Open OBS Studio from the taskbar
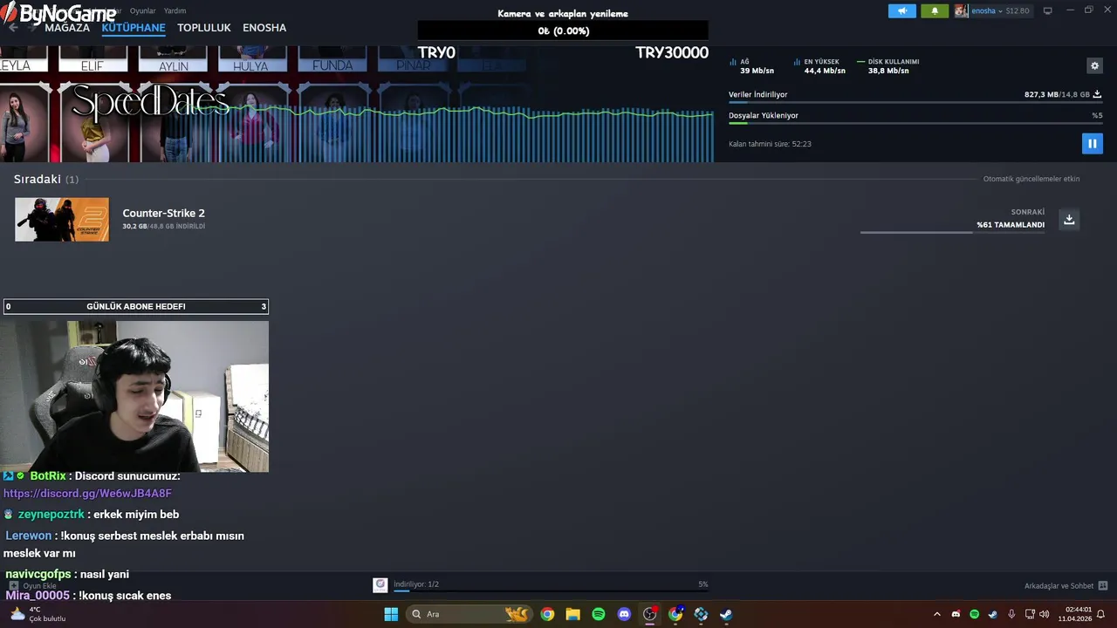Viewport: 1117px width, 628px height. [649, 614]
